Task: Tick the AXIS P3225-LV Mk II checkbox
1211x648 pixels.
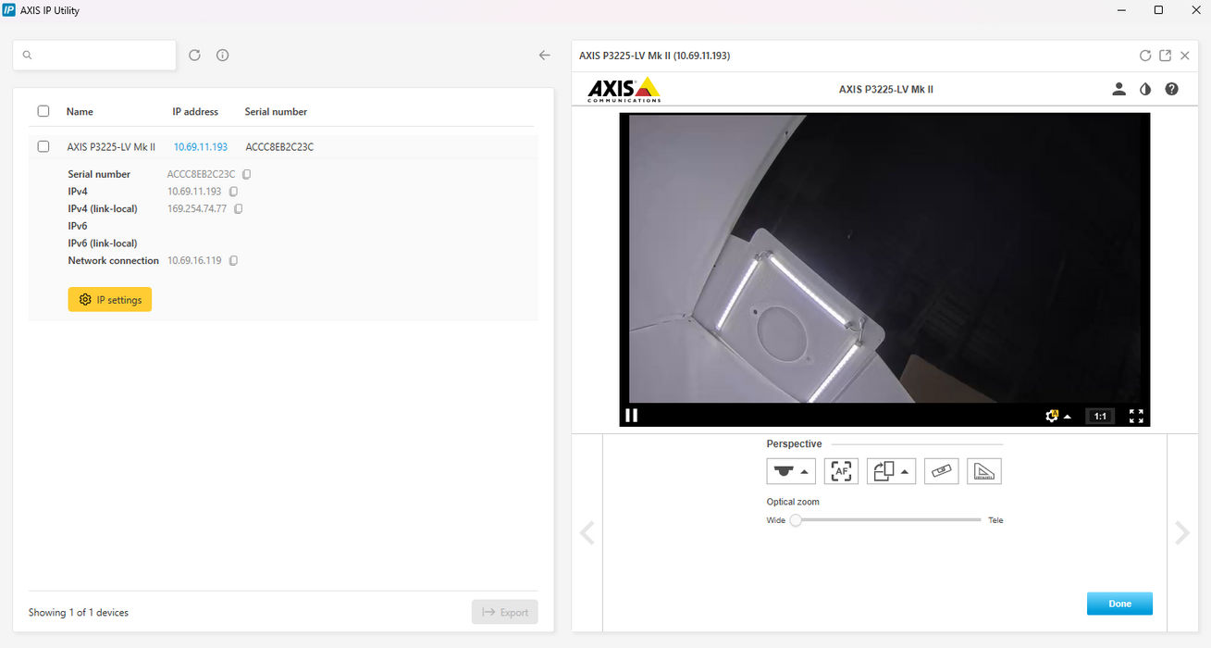Action: pyautogui.click(x=43, y=146)
